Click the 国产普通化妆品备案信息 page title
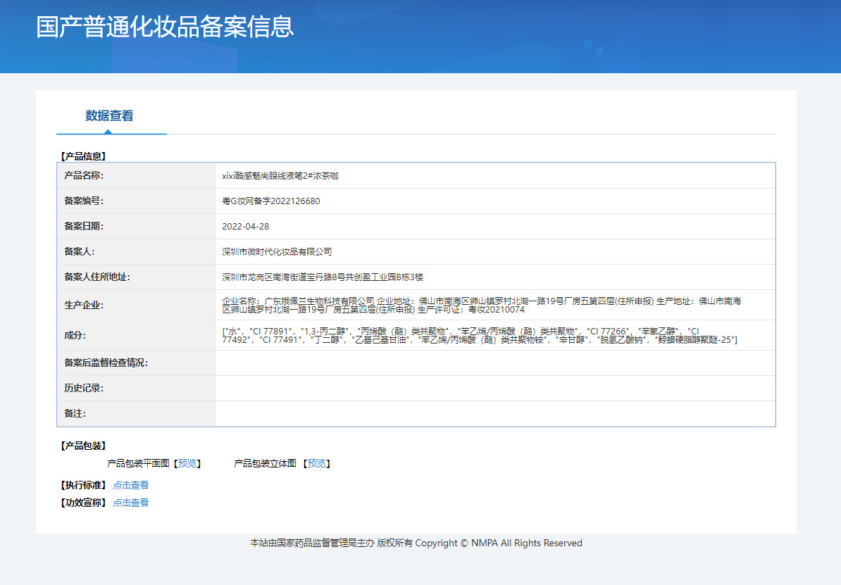 pyautogui.click(x=165, y=27)
